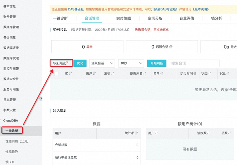Sort by ID column sort icon
This screenshot has height=165, width=237.
click(x=70, y=73)
